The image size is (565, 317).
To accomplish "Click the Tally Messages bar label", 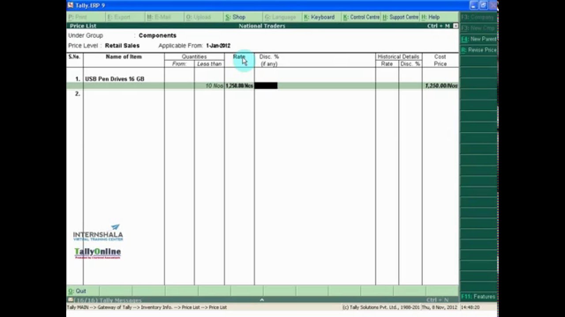I will pos(108,300).
